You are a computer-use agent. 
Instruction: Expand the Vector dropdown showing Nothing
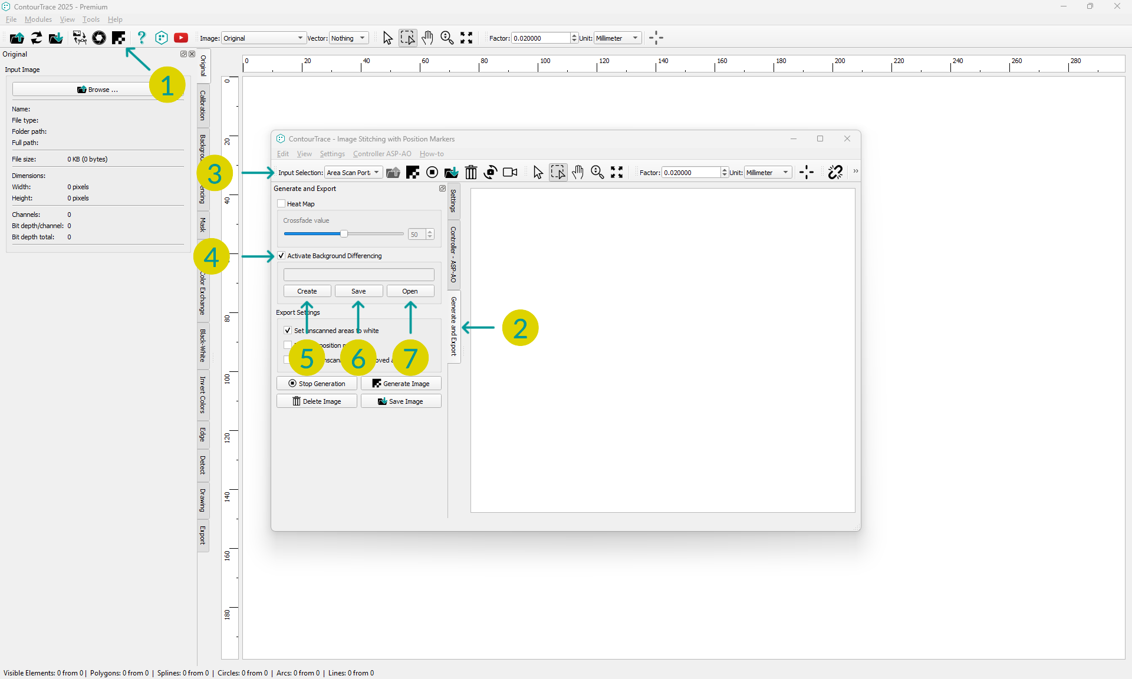tap(348, 38)
